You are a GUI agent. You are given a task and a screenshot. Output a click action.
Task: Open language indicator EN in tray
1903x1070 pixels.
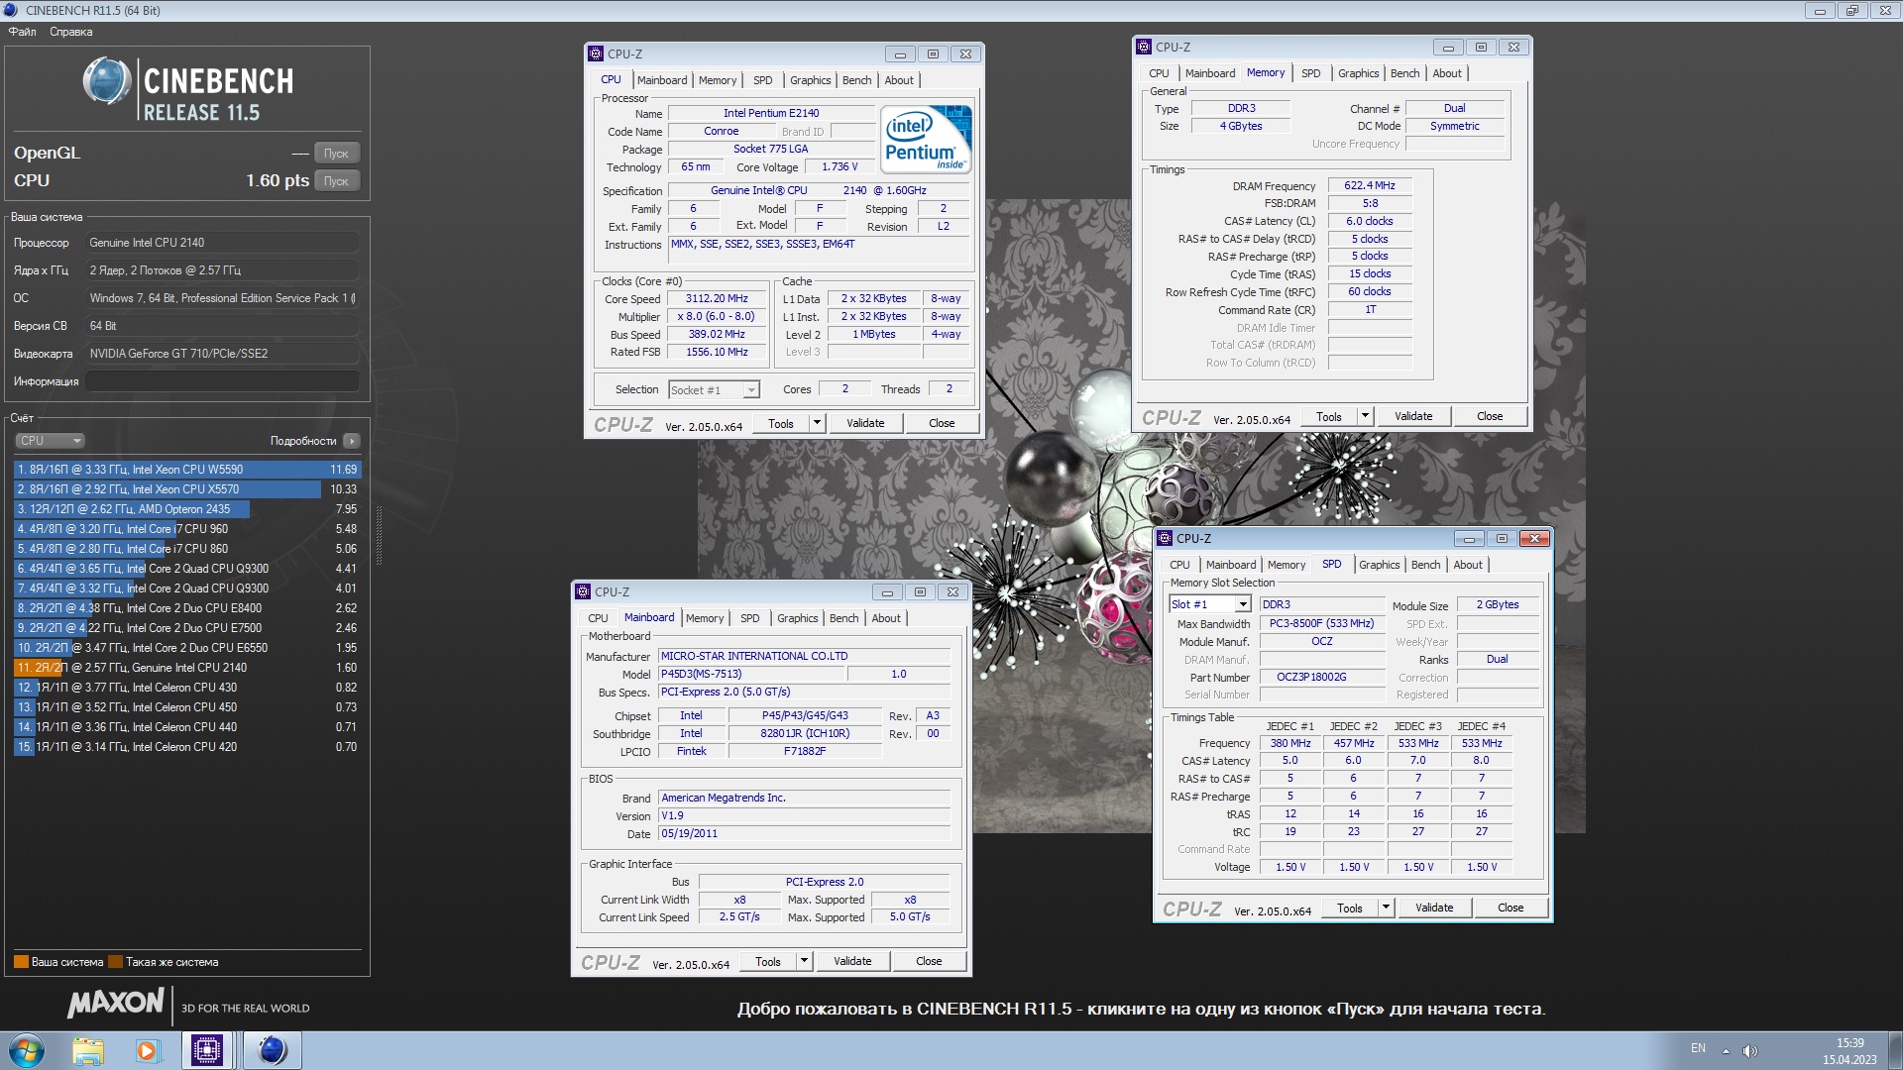point(1698,1048)
